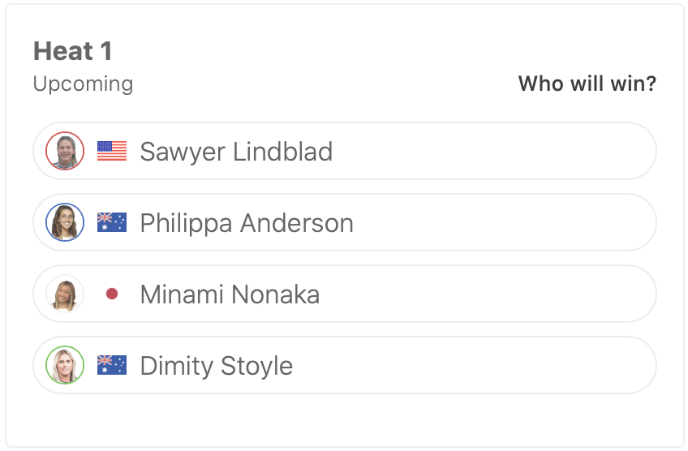The width and height of the screenshot is (688, 451).
Task: Click Dimity Stoyle's avatar photo
Action: click(65, 365)
